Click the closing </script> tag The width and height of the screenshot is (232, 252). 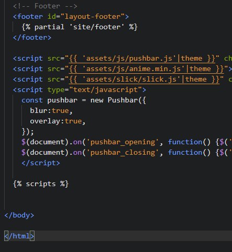pos(41,163)
